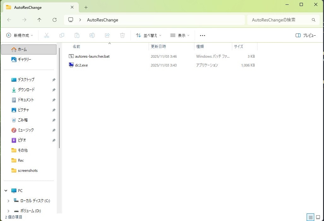Switch to details view in status bar

point(310,217)
